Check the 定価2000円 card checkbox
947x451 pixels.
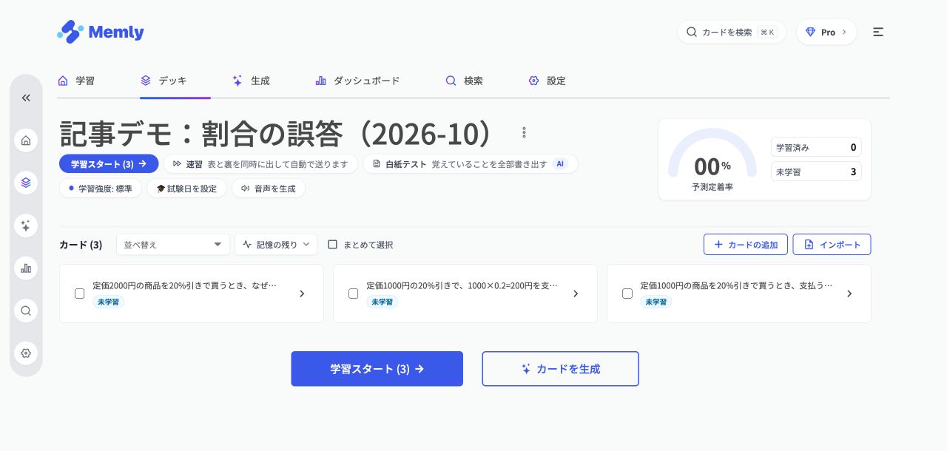tap(80, 294)
